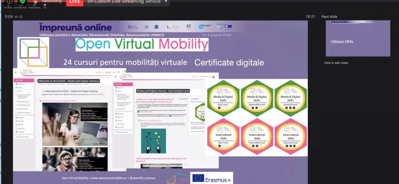Click the 'Next slide' label

click(329, 16)
